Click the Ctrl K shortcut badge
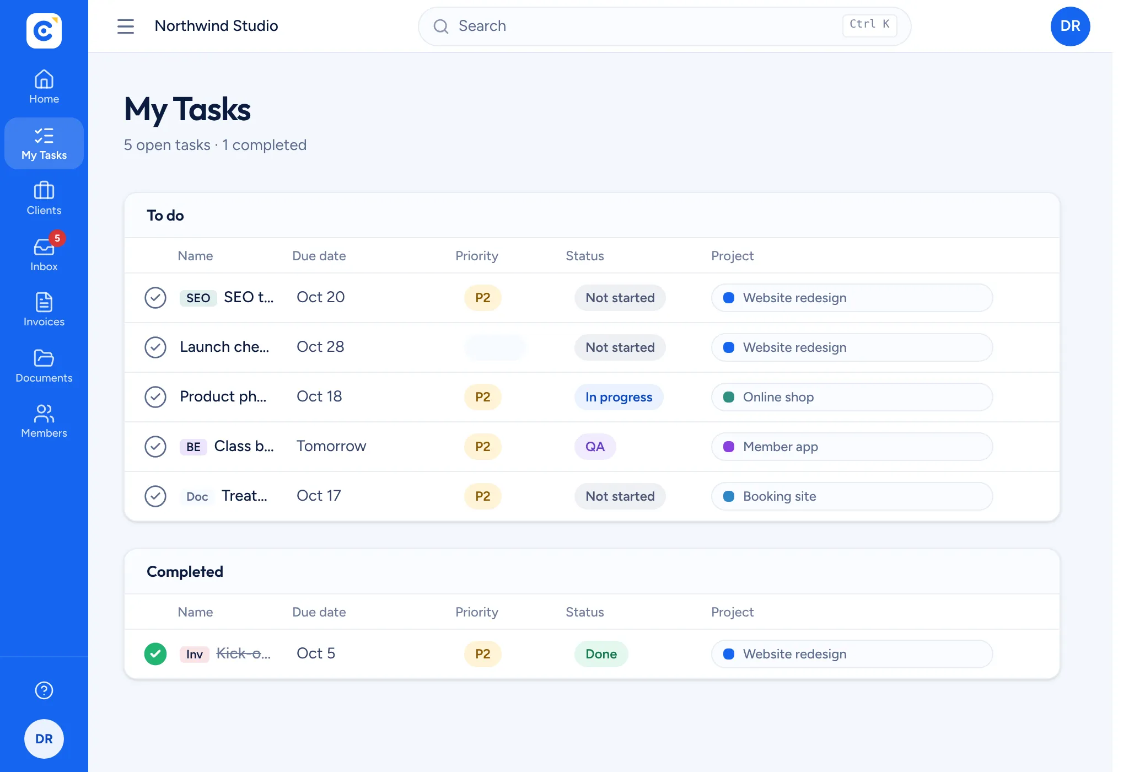Screen dimensions: 1129x772 [869, 25]
